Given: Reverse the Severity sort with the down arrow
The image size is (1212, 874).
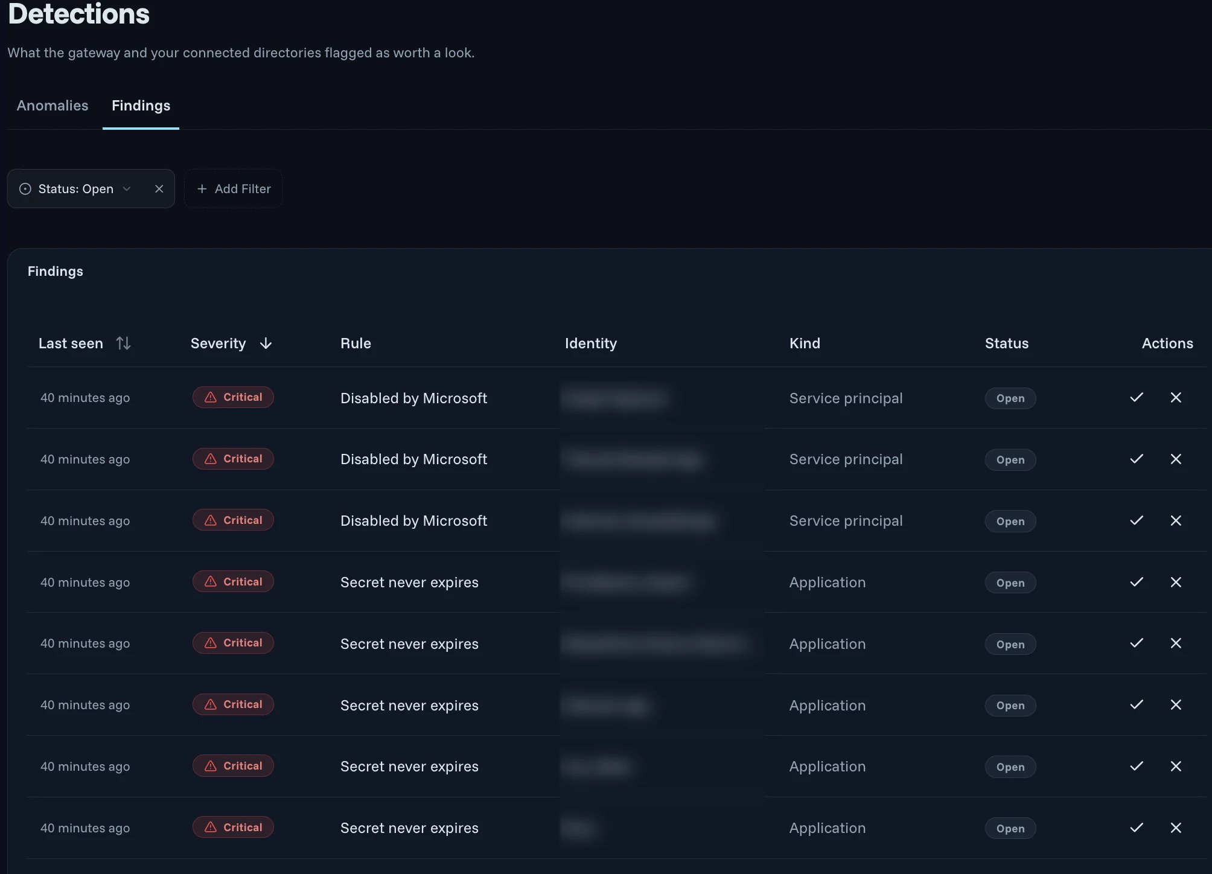Looking at the screenshot, I should point(266,343).
